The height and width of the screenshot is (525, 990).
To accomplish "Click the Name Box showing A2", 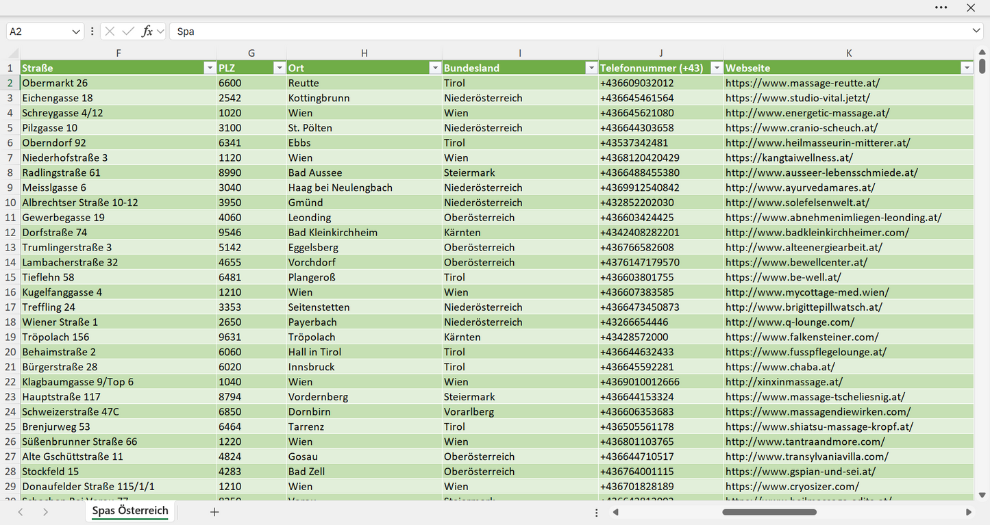I will [38, 31].
